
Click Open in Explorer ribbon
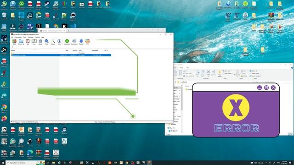click(x=244, y=71)
